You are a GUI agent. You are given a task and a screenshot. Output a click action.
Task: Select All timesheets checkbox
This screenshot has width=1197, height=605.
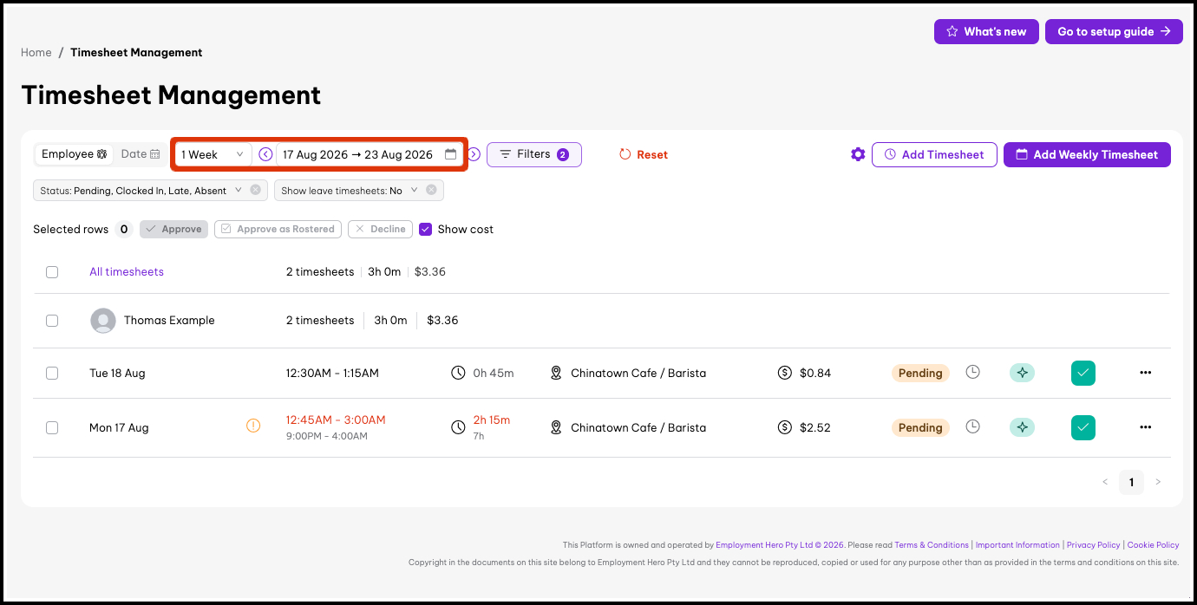coord(52,272)
